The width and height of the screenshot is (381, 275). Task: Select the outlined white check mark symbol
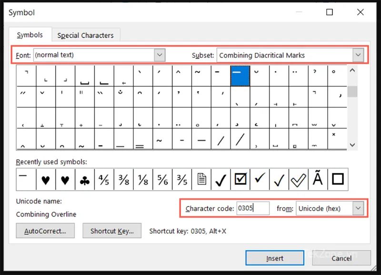pos(299,180)
